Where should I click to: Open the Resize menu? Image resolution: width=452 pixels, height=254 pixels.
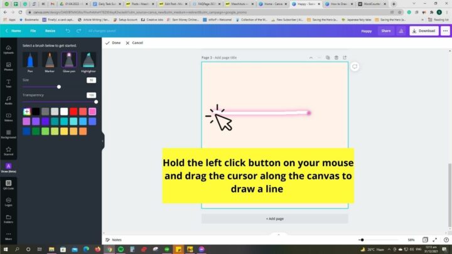tap(50, 31)
